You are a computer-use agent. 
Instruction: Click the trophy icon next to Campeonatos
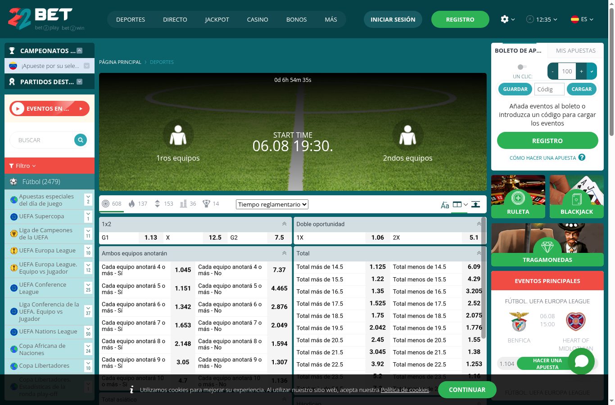tap(12, 51)
